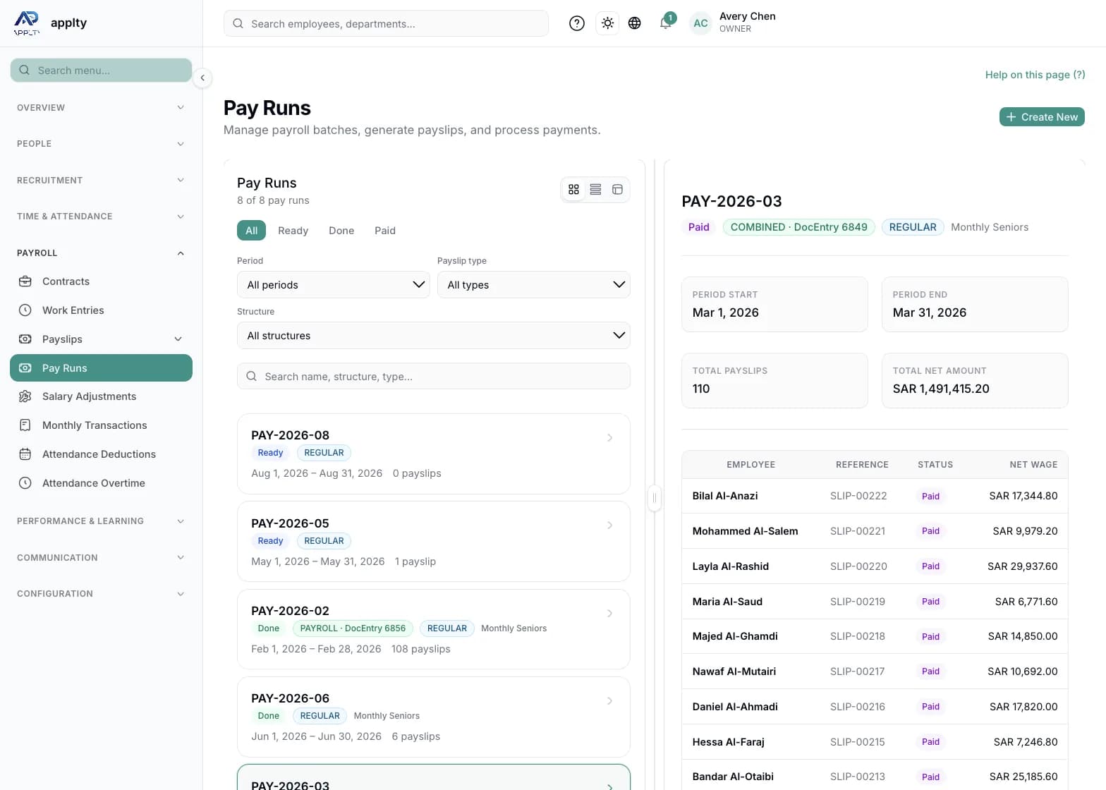This screenshot has height=790, width=1106.
Task: Select the Paid filter tab
Action: tap(385, 231)
